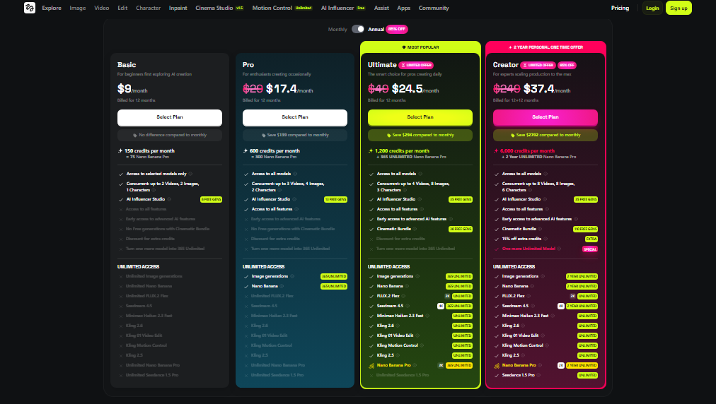This screenshot has height=404, width=716.
Task: Open the Community page
Action: (x=434, y=8)
